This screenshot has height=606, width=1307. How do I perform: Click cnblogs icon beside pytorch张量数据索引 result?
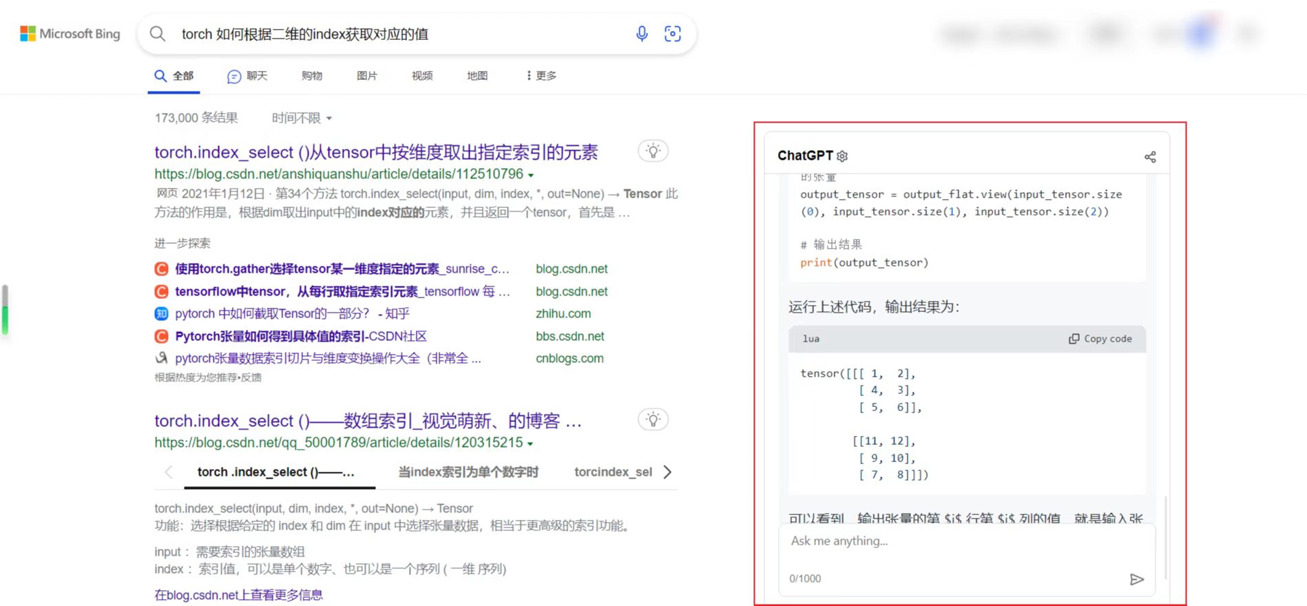161,358
